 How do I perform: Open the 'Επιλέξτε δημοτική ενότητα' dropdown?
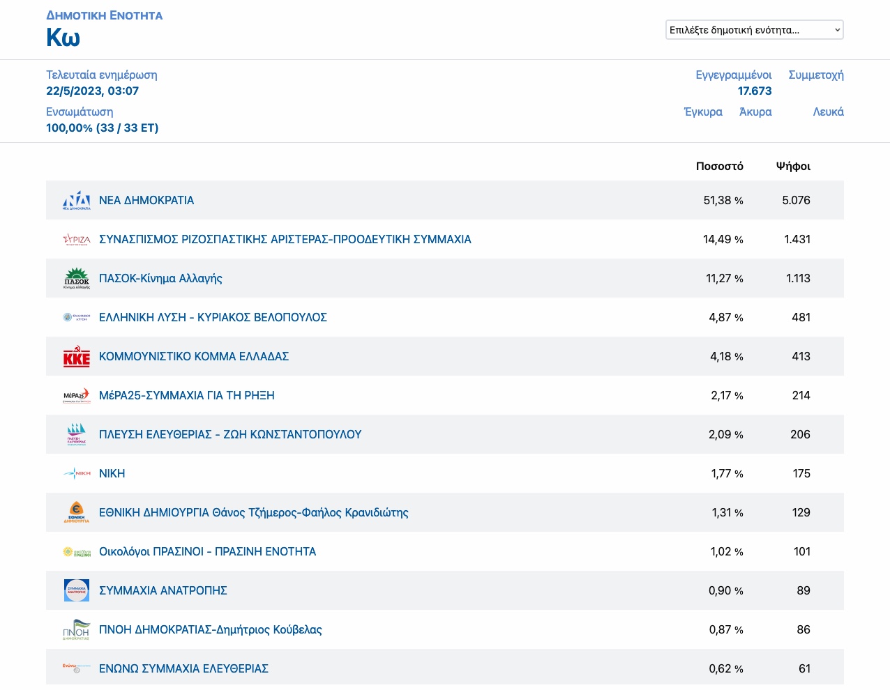click(x=755, y=30)
